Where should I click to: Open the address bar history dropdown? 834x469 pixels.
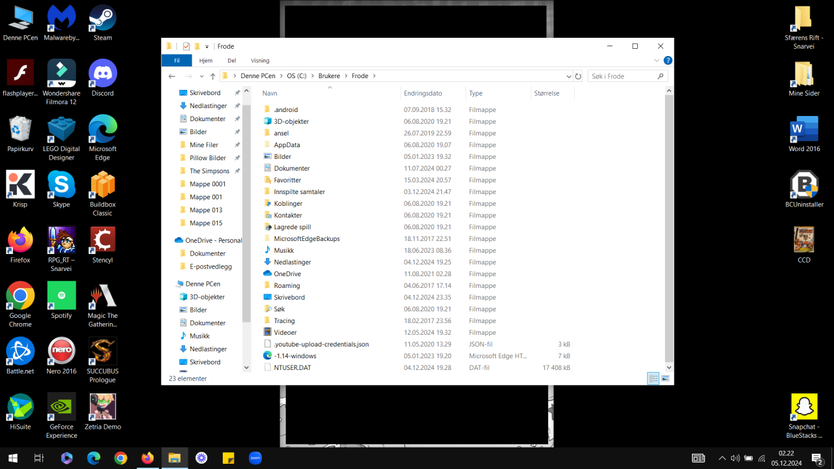pos(569,76)
